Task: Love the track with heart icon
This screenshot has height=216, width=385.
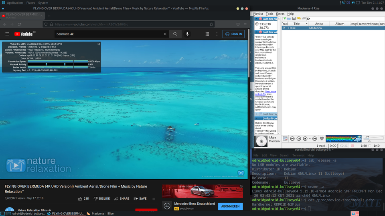Action: click(322, 139)
